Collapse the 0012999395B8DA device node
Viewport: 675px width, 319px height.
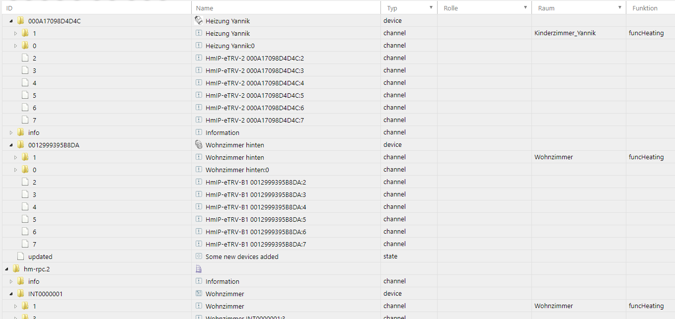(x=11, y=145)
